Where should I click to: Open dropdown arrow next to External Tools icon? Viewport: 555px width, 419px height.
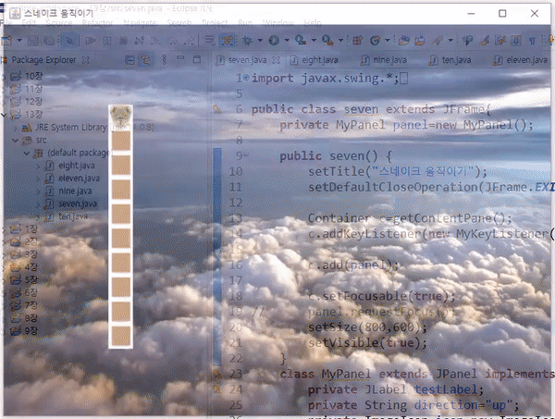coord(340,41)
